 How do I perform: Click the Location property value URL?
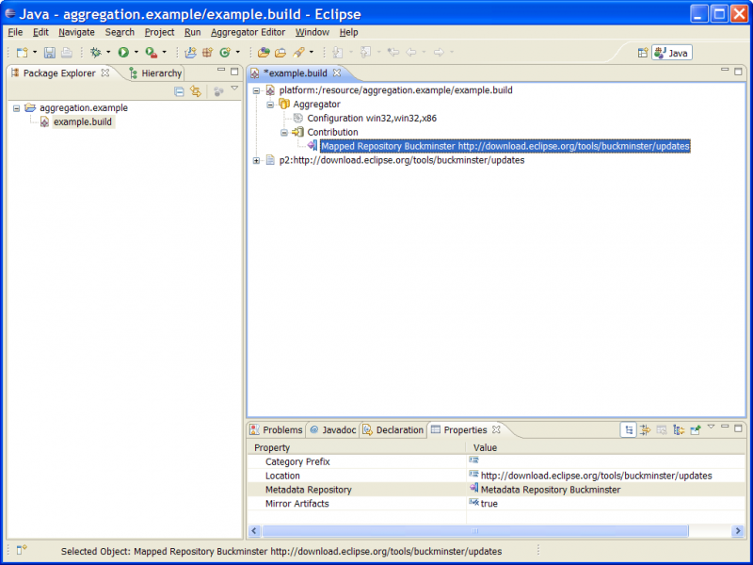tap(596, 476)
